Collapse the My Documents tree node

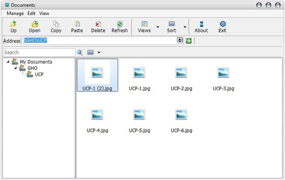point(8,62)
